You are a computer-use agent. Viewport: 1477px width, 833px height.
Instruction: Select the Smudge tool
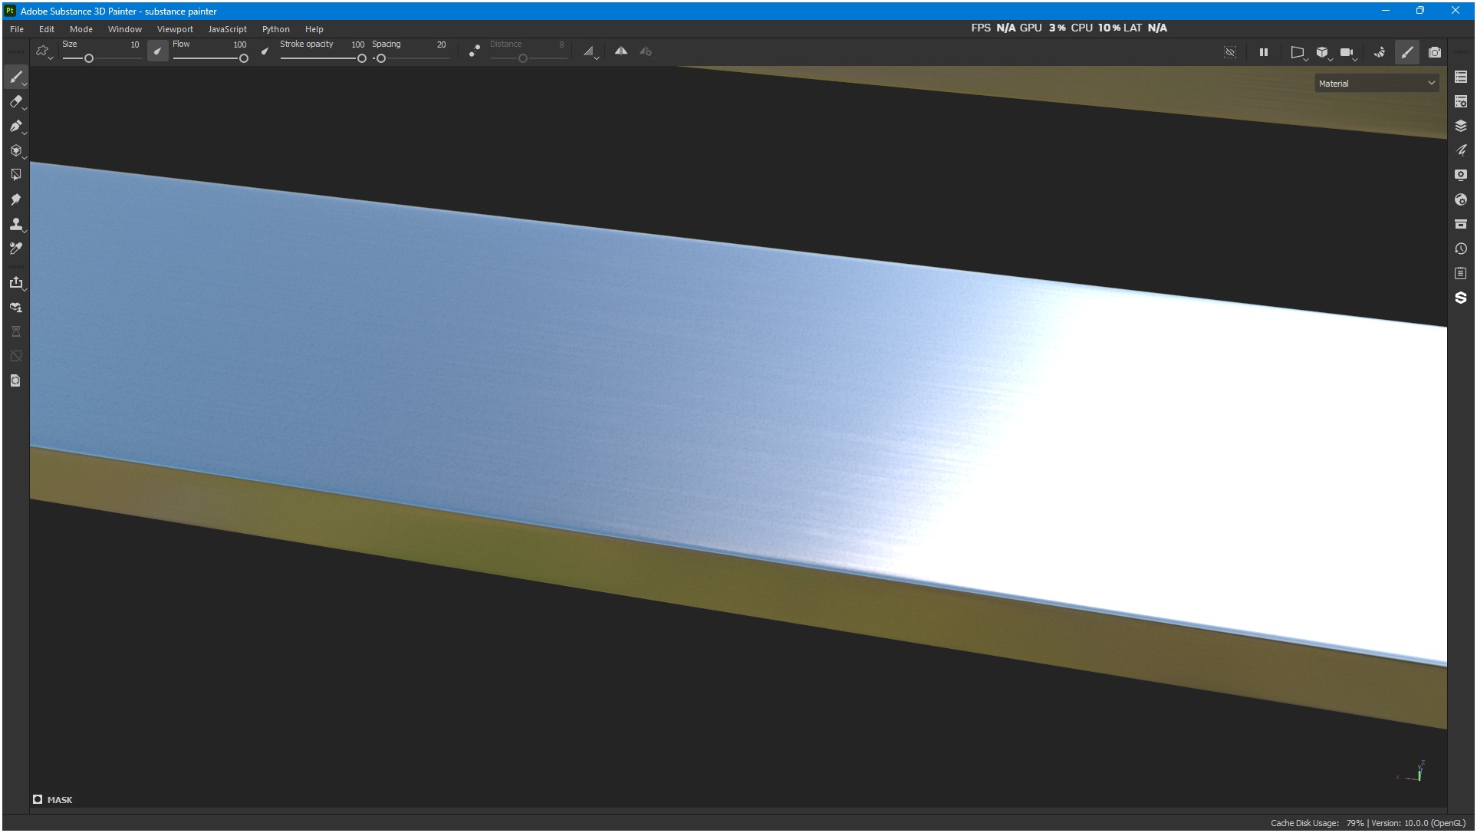point(15,199)
